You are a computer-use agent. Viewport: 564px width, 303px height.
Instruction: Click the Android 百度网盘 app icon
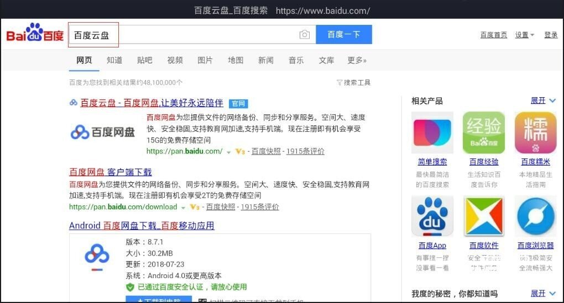click(x=97, y=257)
